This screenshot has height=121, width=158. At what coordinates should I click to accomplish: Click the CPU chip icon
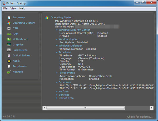click(x=9, y=28)
